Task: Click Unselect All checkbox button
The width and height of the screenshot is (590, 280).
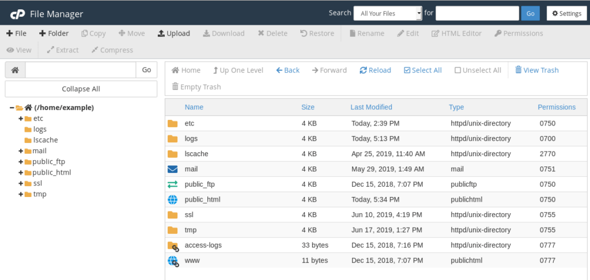Action: tap(478, 70)
